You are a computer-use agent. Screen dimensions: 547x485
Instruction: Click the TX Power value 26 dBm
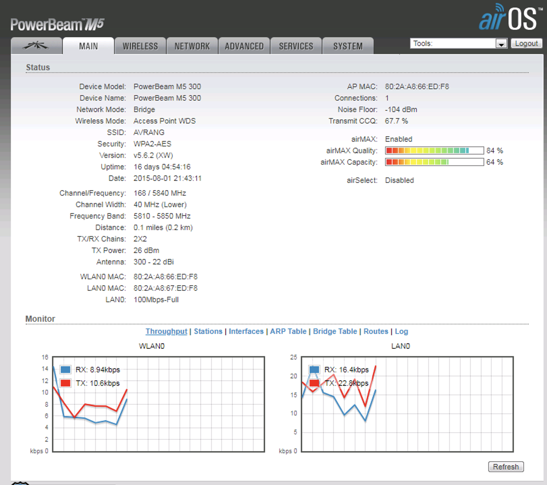click(x=146, y=250)
